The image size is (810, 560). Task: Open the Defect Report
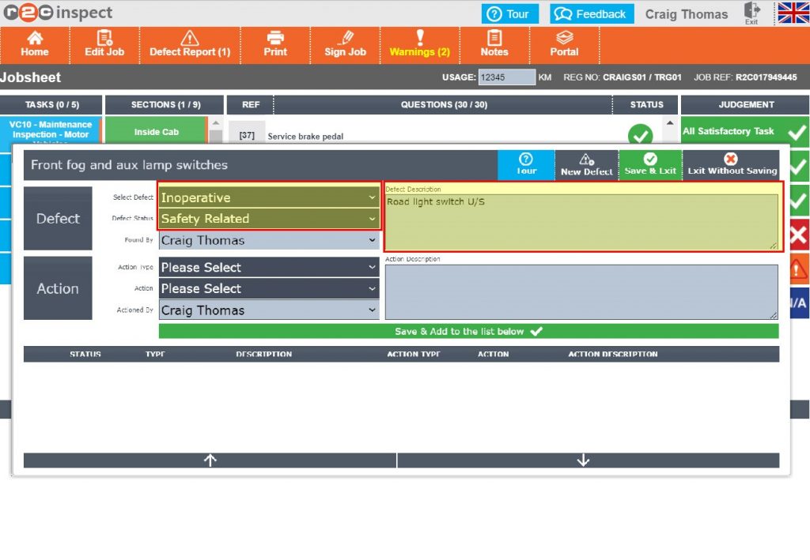pos(190,45)
